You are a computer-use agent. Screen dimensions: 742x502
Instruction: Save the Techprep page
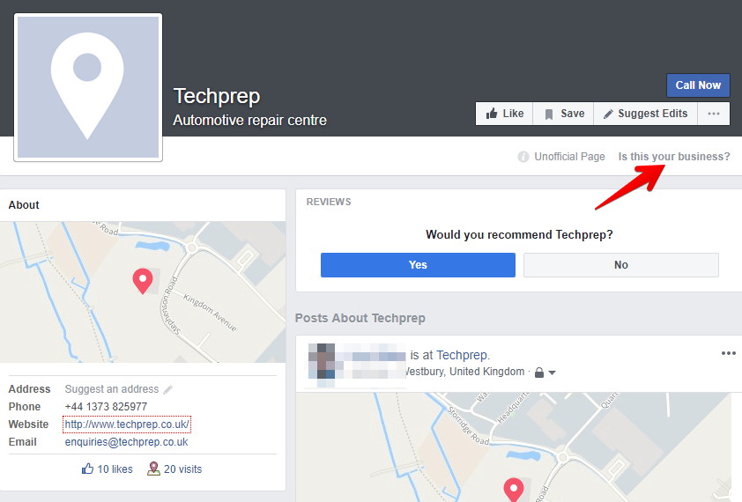click(x=564, y=114)
